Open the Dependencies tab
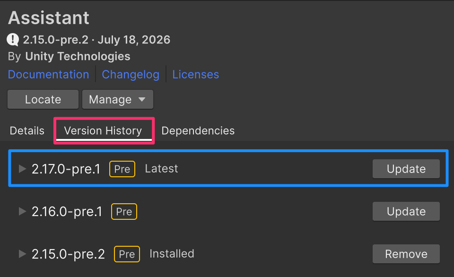The height and width of the screenshot is (277, 454). pos(198,130)
